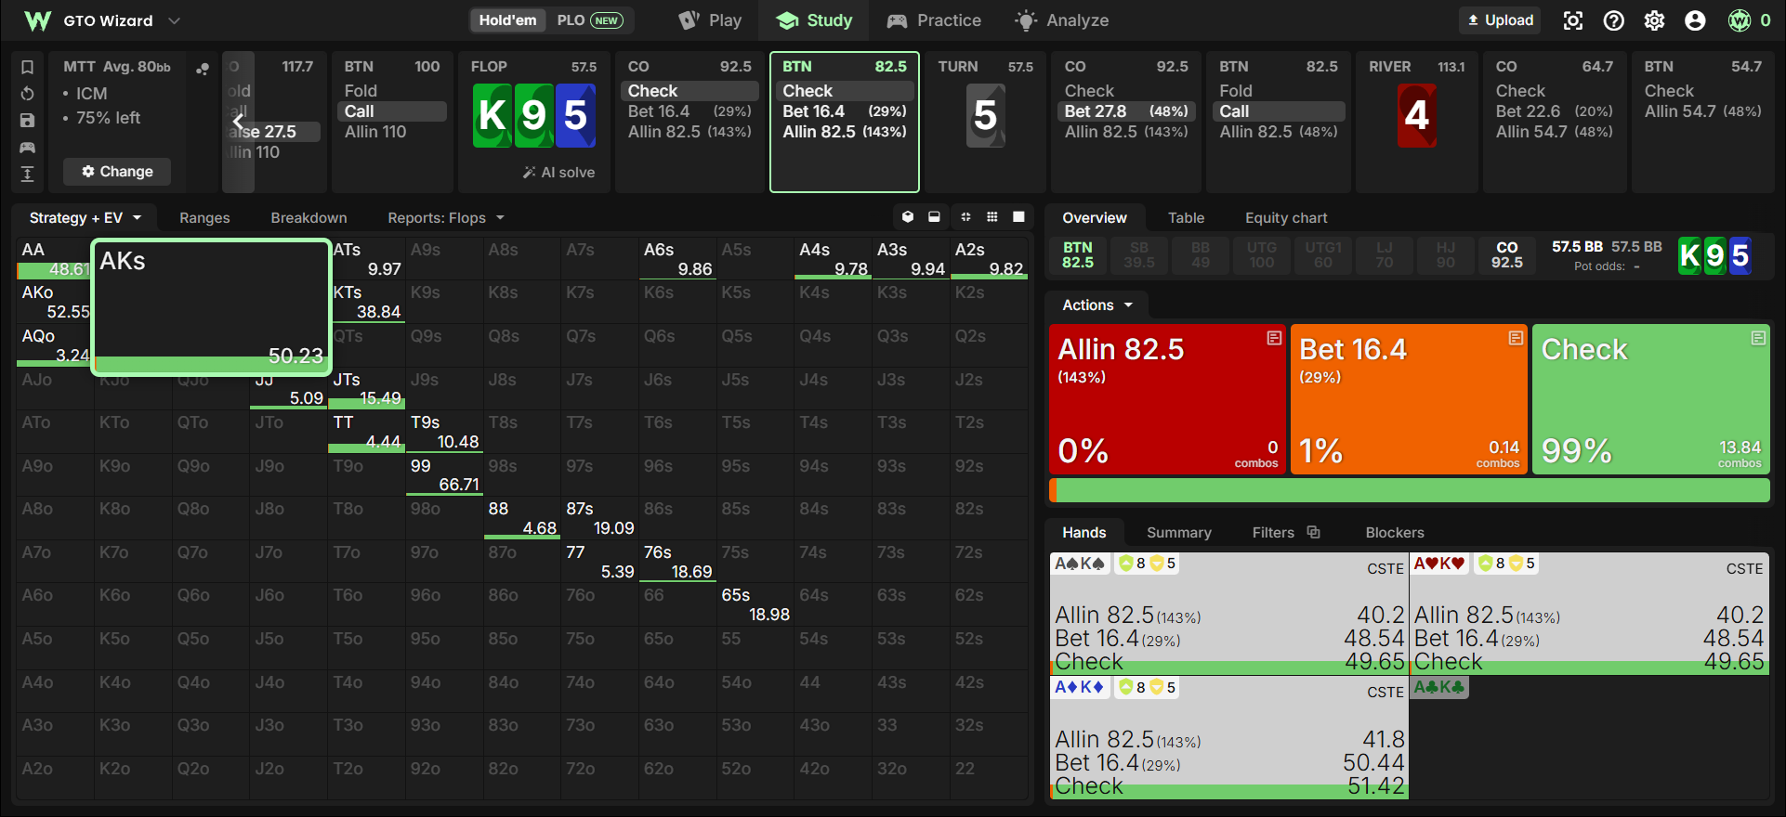Click the Upload button

pyautogui.click(x=1500, y=20)
